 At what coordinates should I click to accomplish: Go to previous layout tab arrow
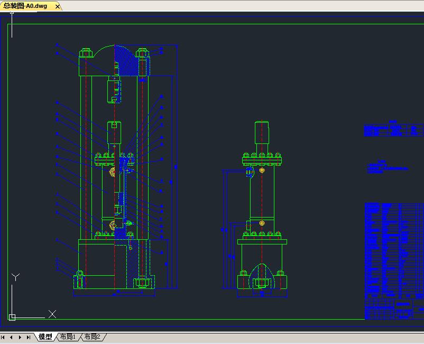[x=11, y=337]
